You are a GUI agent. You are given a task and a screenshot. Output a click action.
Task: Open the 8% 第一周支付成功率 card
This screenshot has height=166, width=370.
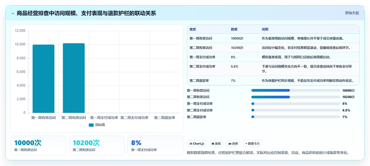(155, 145)
